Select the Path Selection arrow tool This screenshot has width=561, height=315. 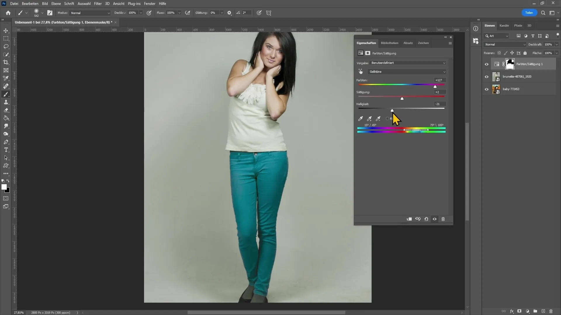pos(6,158)
